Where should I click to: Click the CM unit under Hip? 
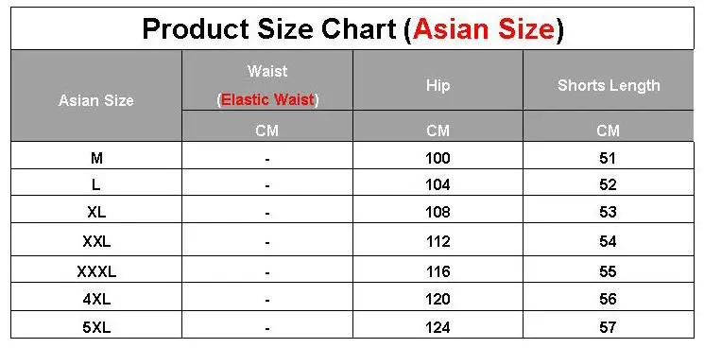438,130
